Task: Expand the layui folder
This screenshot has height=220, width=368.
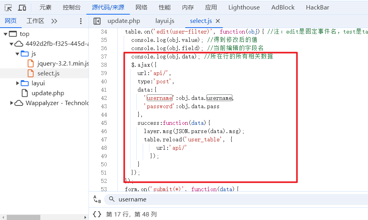Action: click(x=17, y=83)
